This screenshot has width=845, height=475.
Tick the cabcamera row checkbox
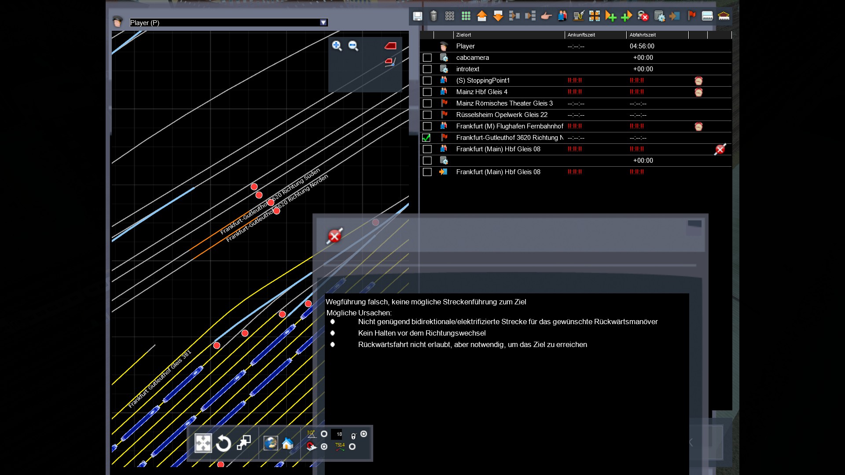point(427,58)
